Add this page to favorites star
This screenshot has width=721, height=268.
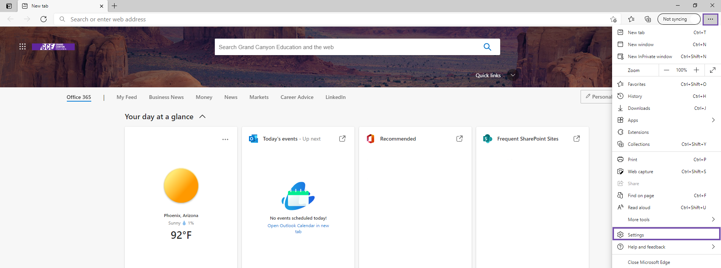tap(613, 19)
